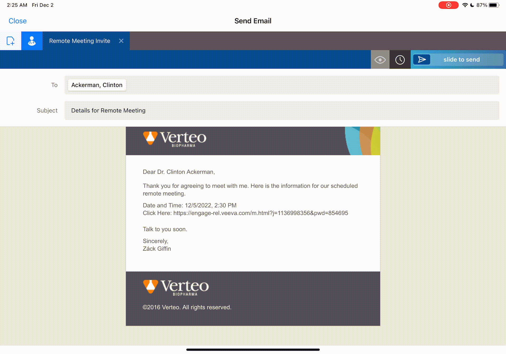Select the recipient account doctor icon
This screenshot has height=354, width=506.
coord(32,41)
